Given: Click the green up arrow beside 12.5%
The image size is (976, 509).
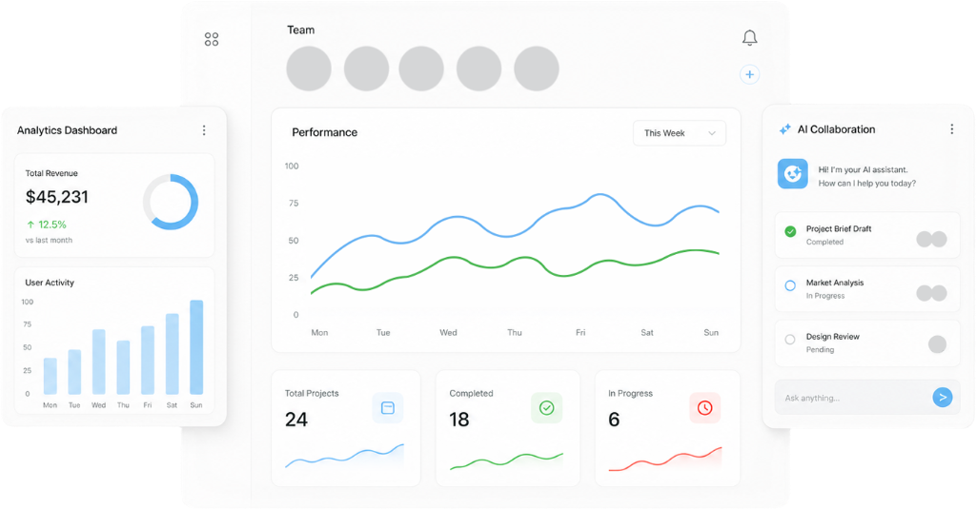Looking at the screenshot, I should (30, 225).
